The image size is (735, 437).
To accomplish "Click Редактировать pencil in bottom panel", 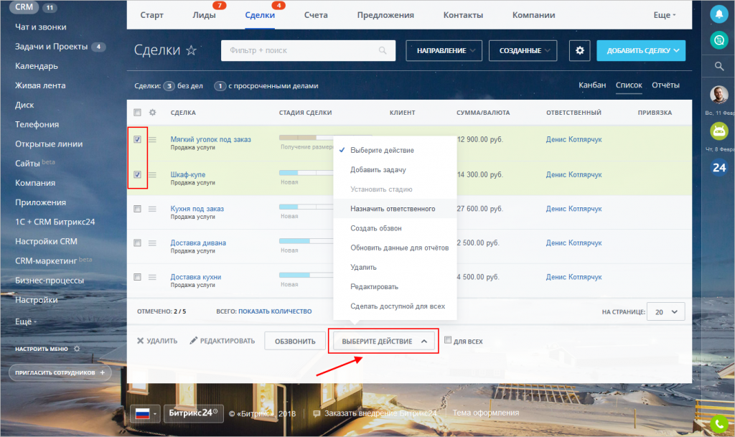I will (x=194, y=341).
